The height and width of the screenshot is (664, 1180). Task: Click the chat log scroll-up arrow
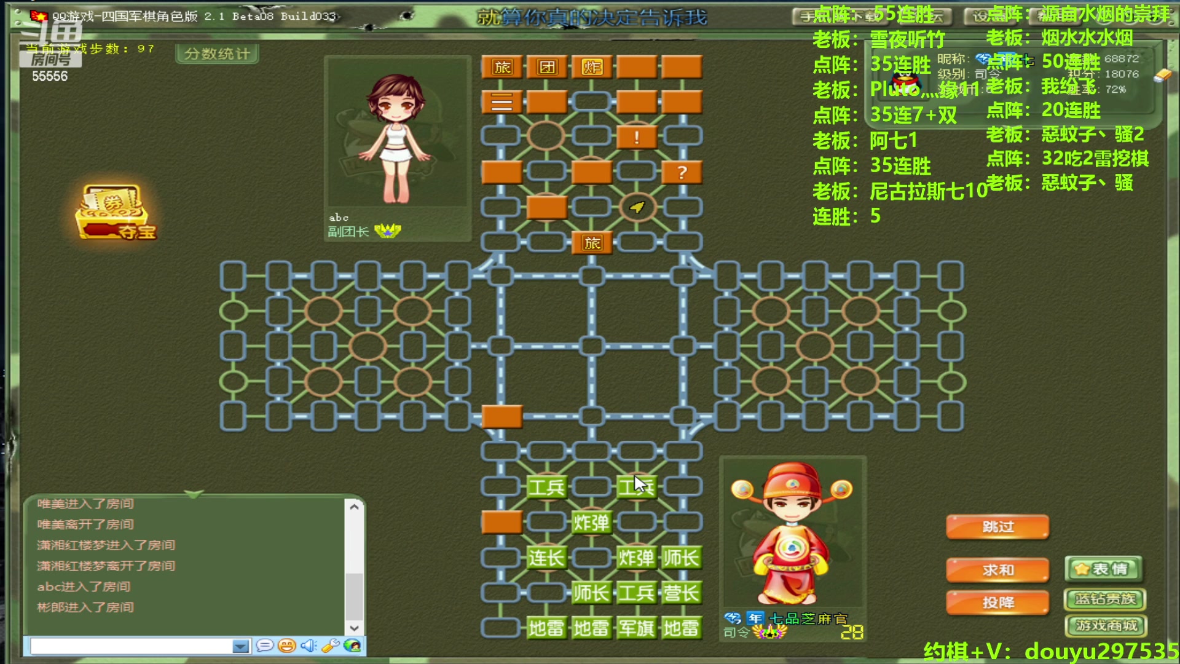click(x=354, y=507)
